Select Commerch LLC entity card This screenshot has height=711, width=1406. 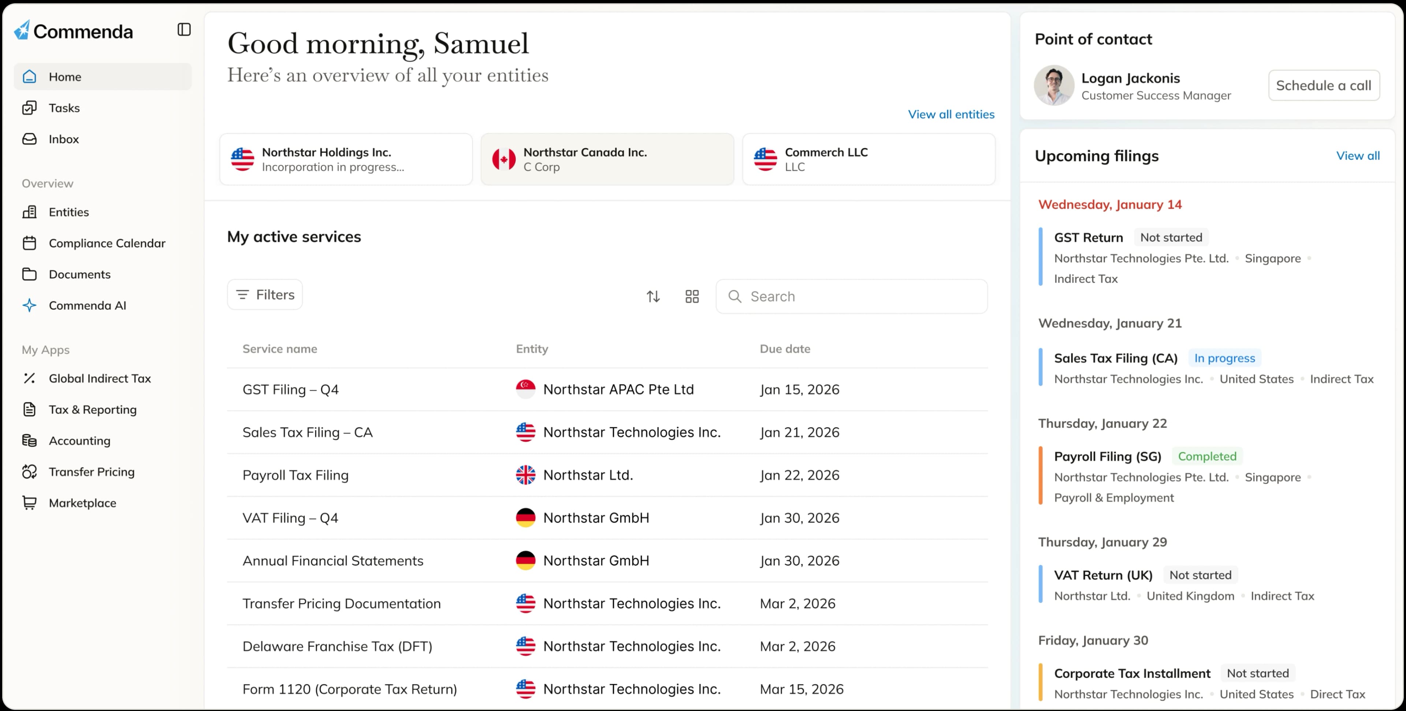pos(868,159)
